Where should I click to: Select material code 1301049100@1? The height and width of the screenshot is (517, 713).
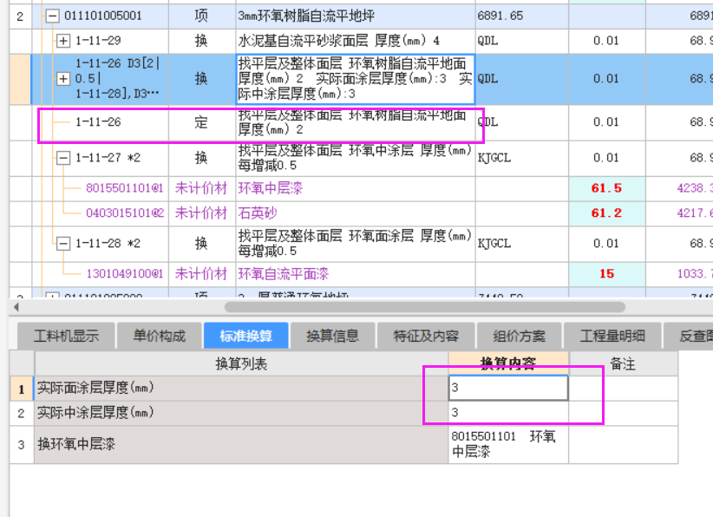pyautogui.click(x=125, y=274)
